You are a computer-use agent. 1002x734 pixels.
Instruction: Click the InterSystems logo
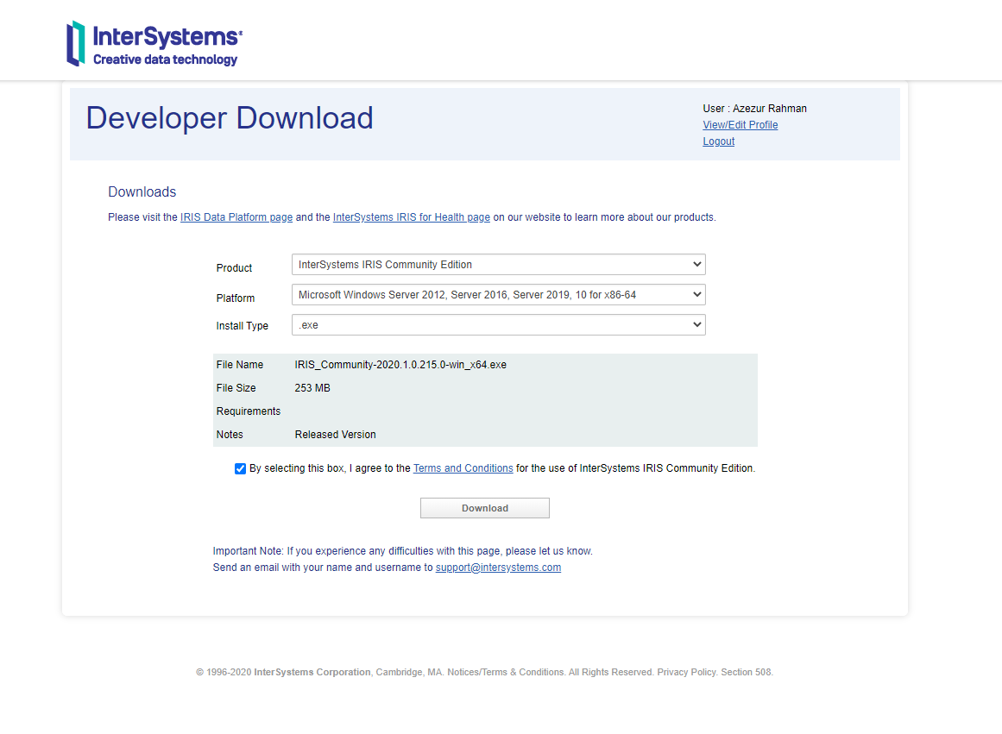coord(154,43)
